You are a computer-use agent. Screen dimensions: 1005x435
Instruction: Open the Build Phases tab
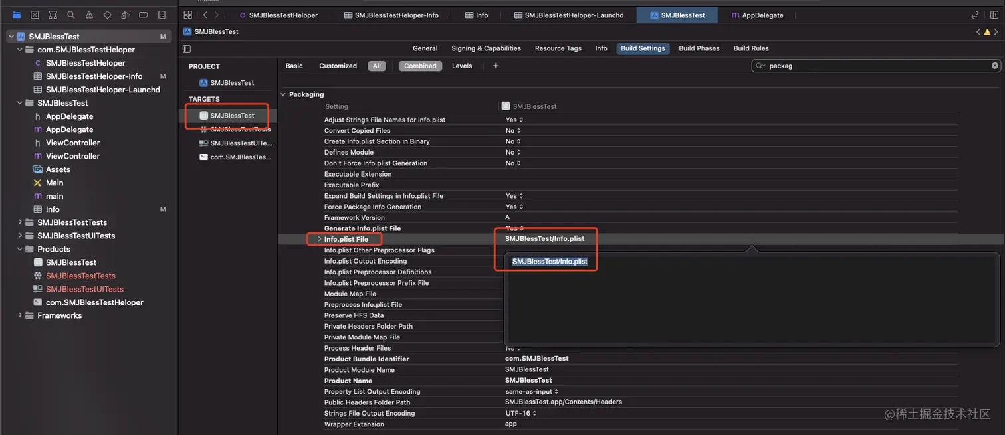(x=699, y=48)
